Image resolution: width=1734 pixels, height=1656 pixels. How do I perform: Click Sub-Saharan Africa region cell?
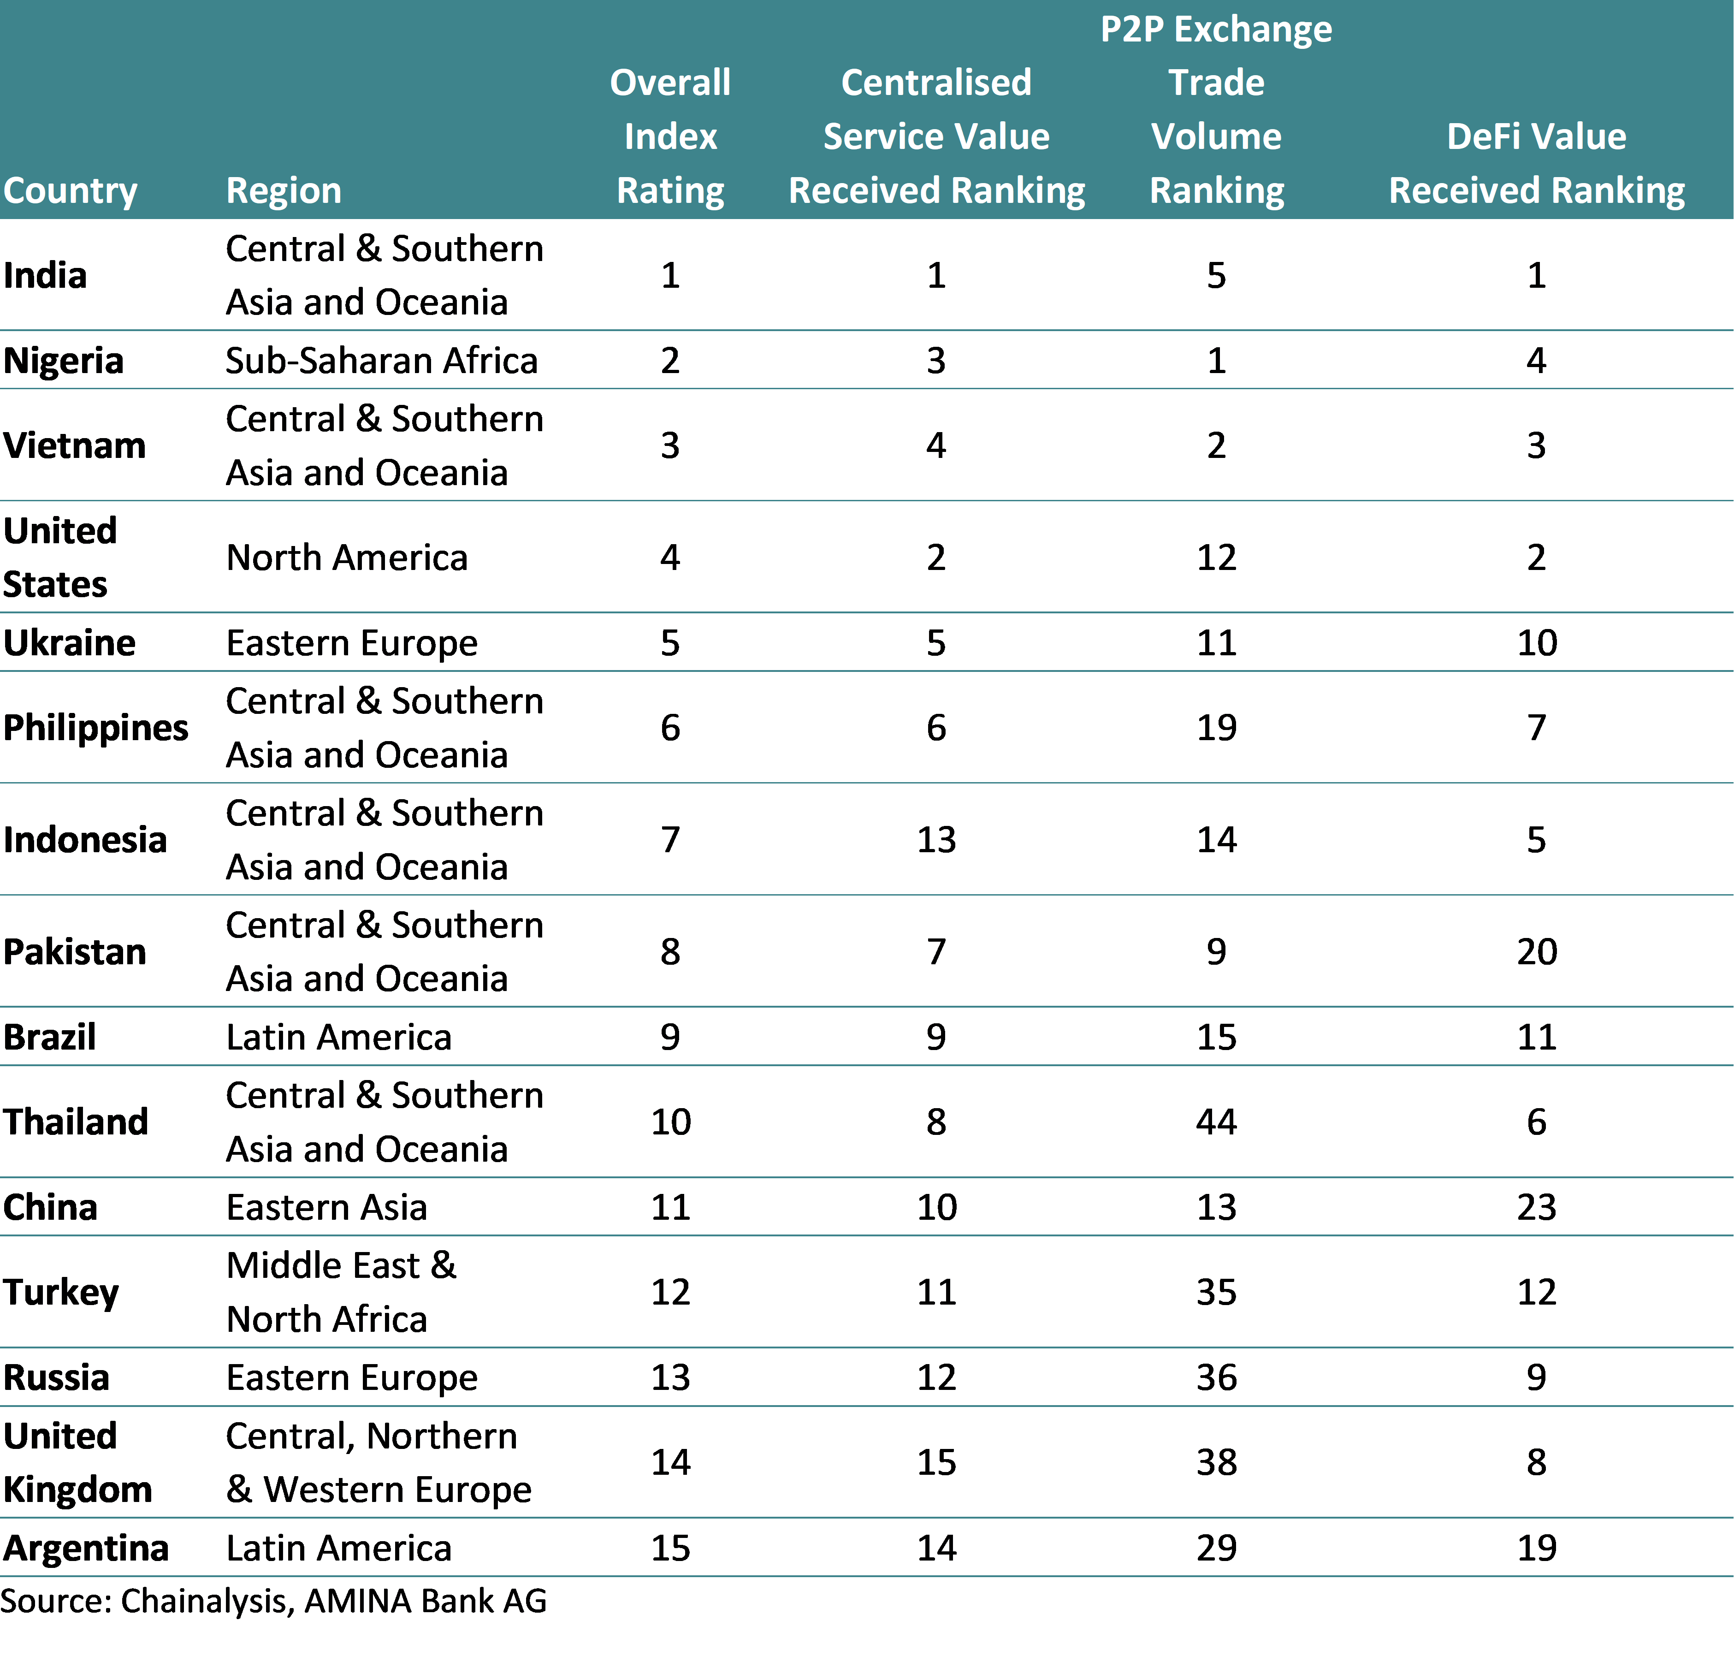381,361
